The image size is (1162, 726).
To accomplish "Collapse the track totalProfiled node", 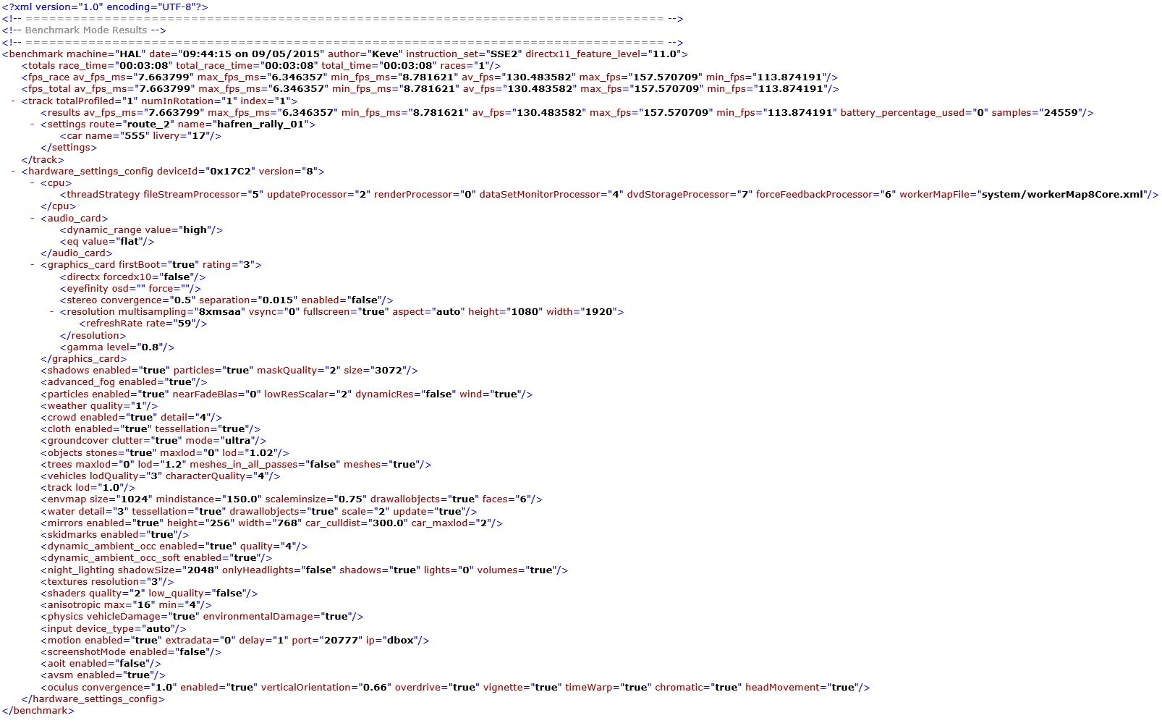I will (x=13, y=101).
